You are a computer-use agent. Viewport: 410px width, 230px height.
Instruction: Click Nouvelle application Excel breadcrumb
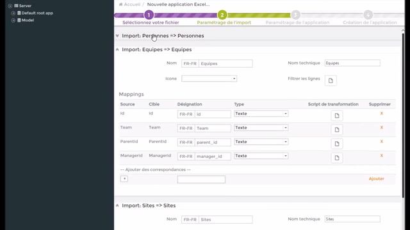[178, 4]
